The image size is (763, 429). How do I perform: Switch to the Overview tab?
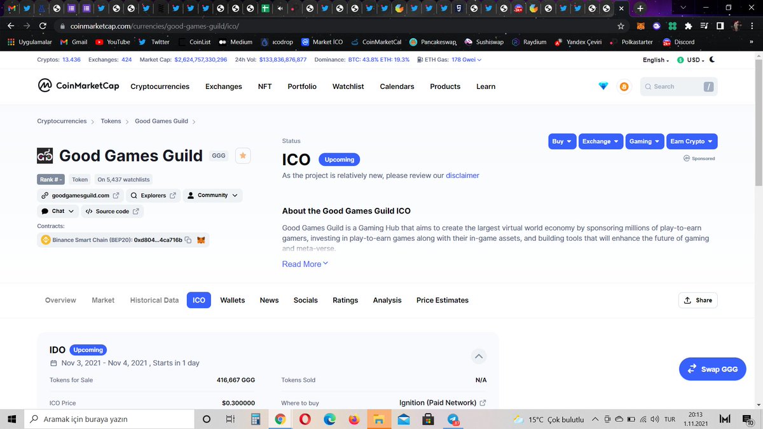[60, 300]
